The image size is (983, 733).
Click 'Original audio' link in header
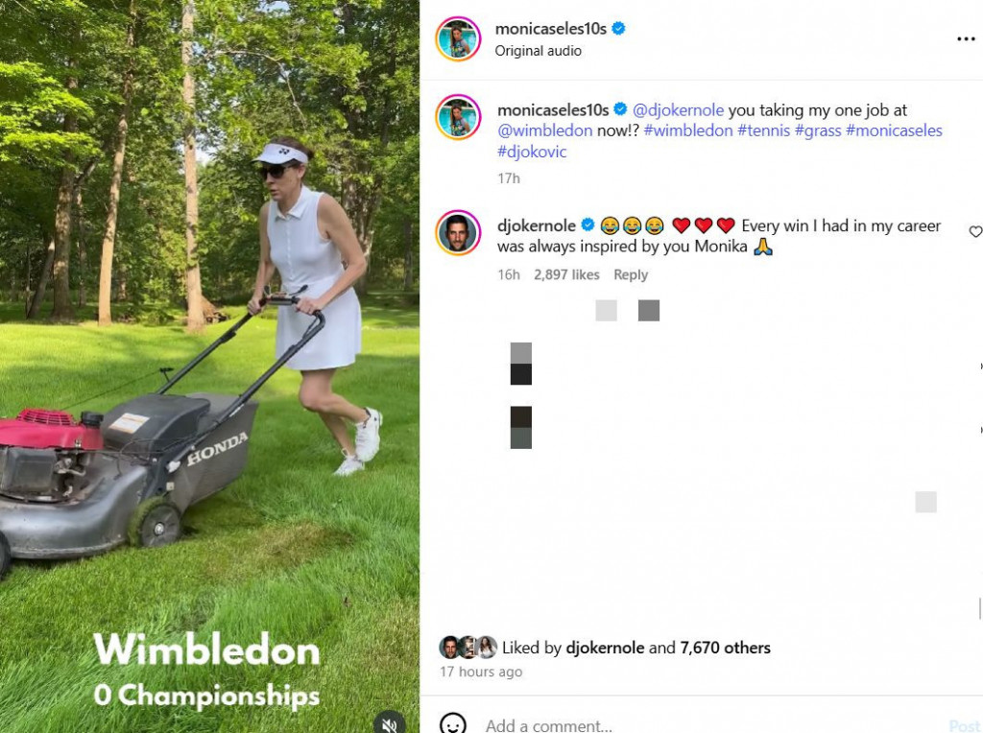click(538, 51)
